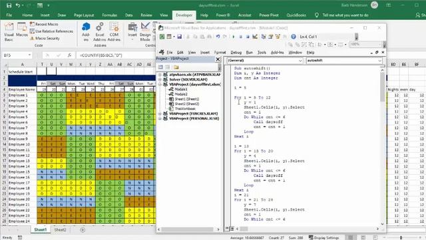Image resolution: width=426 pixels, height=240 pixels.
Task: Open Project Explorer toolbar icon
Action: pyautogui.click(x=264, y=37)
